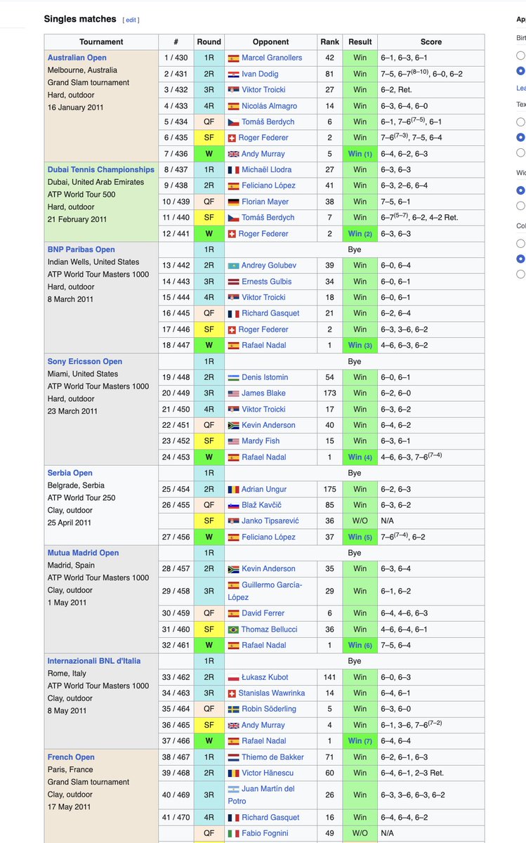This screenshot has width=526, height=843.
Task: Click the 'Bye' cell in Serbia Open
Action: point(355,473)
